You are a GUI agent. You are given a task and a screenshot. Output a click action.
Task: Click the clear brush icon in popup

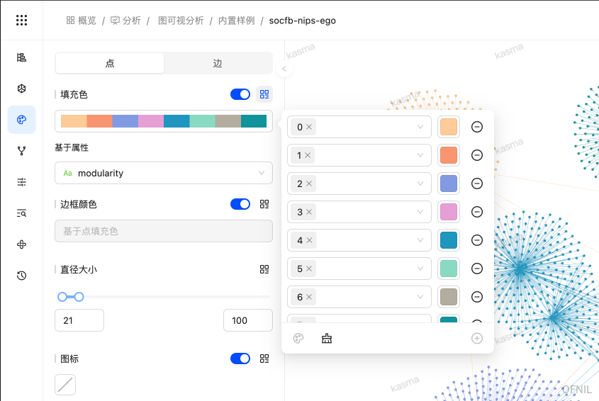point(327,339)
